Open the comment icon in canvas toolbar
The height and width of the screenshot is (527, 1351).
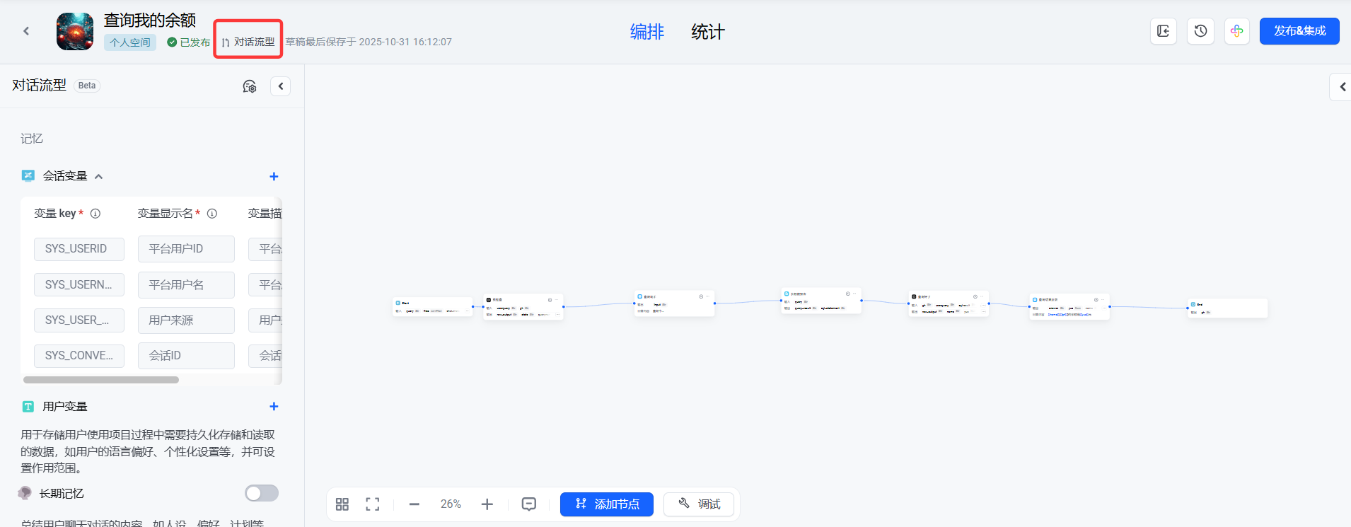click(529, 504)
